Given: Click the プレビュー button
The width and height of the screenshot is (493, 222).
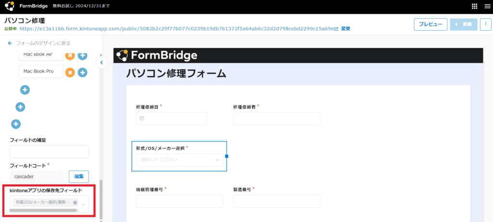Looking at the screenshot, I should tap(430, 24).
